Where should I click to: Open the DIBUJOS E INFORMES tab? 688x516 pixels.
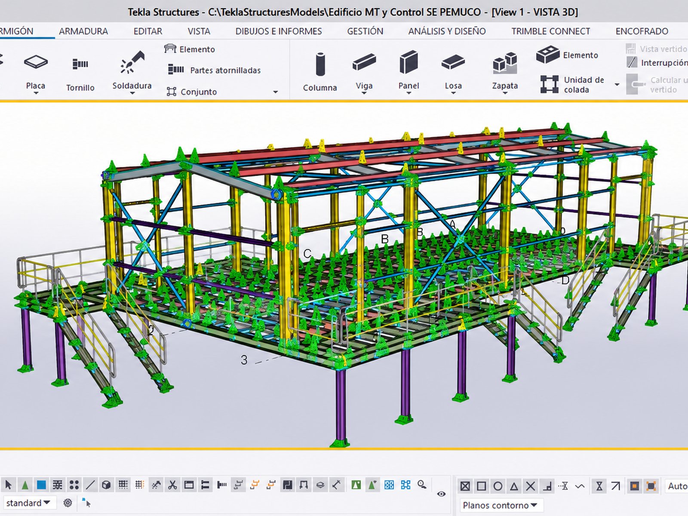click(278, 31)
